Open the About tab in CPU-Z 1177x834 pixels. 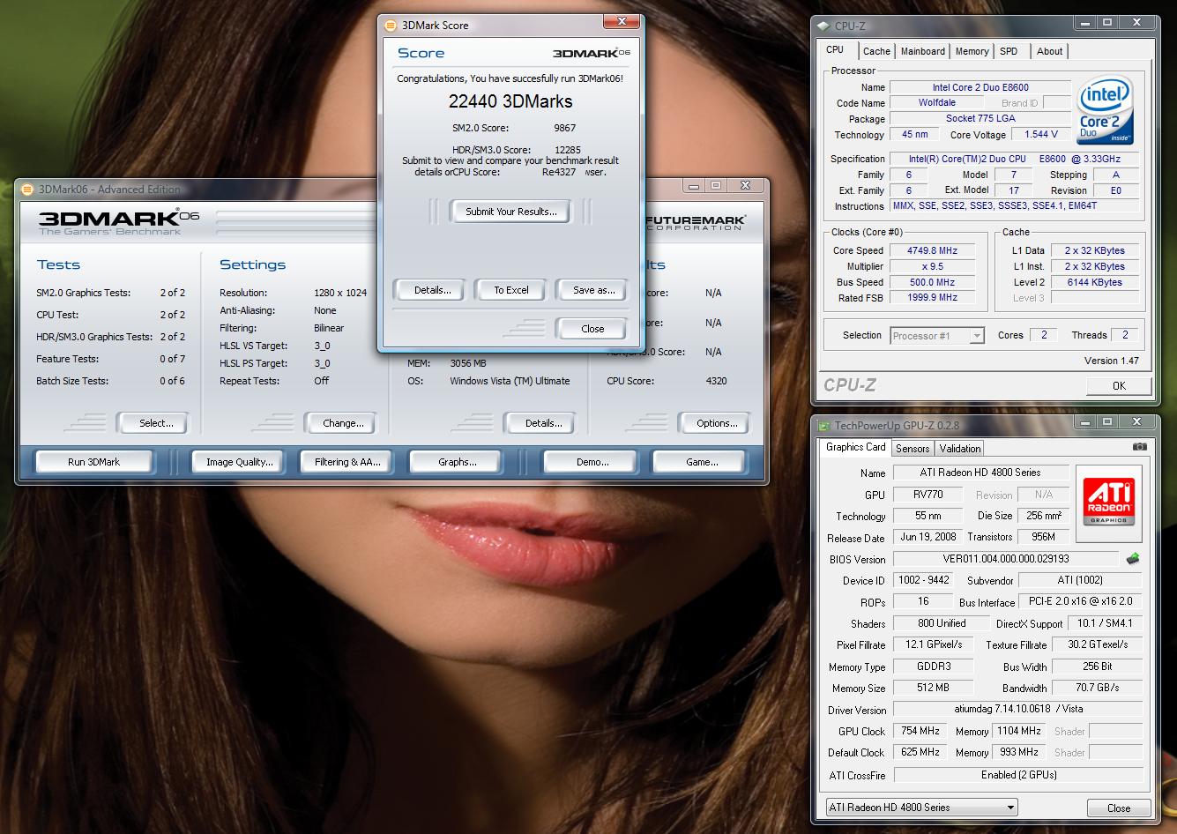point(1049,51)
